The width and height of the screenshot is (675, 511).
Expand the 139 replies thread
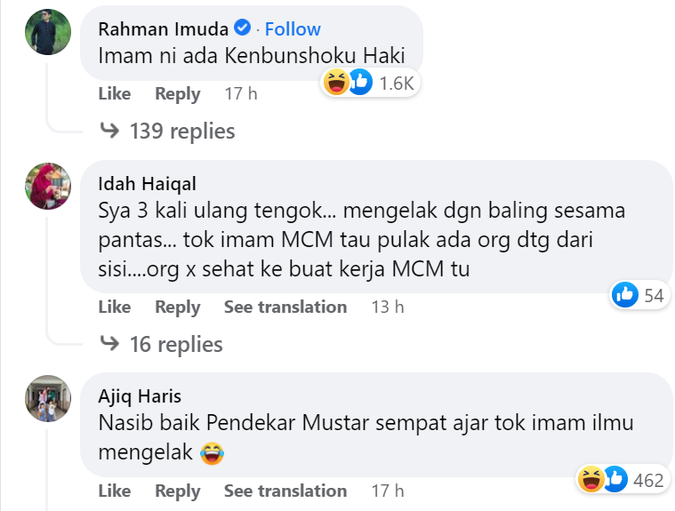(x=181, y=132)
